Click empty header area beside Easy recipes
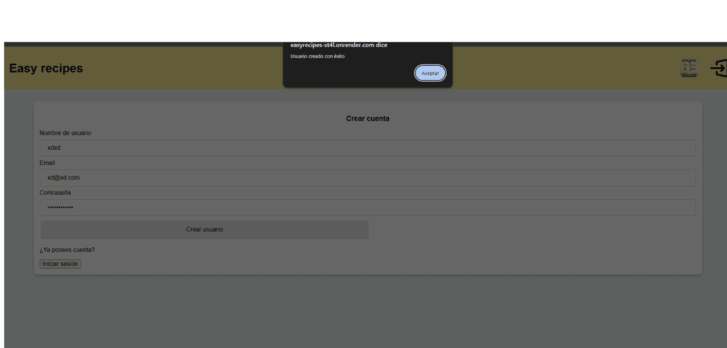 [x=182, y=69]
